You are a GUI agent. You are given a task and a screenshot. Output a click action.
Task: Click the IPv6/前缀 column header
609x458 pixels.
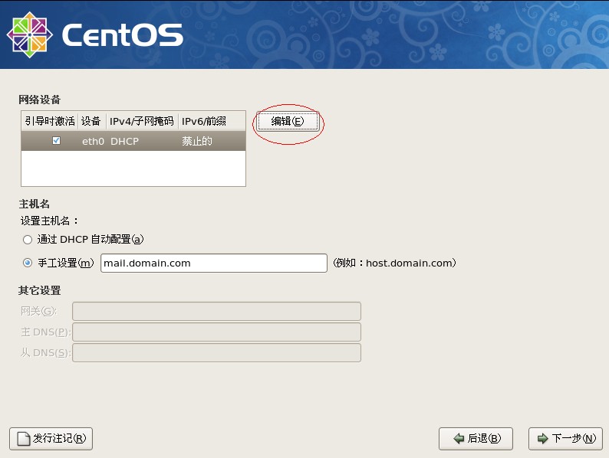tap(204, 121)
